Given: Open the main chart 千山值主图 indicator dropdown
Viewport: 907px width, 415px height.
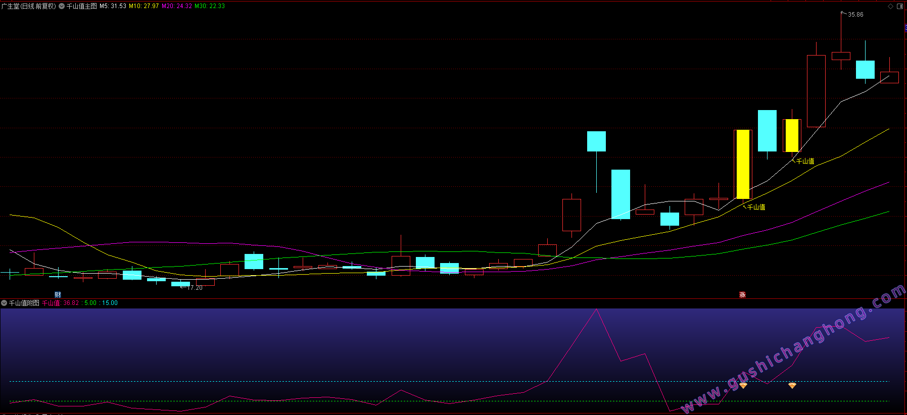Looking at the screenshot, I should coord(62,6).
